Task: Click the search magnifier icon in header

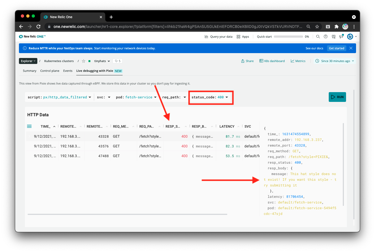Action: 318,37
